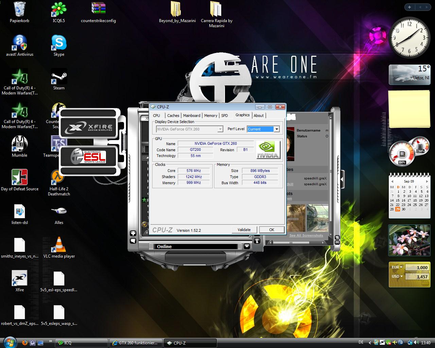Click the Xfire plus add-friend button
The width and height of the screenshot is (435, 348).
pos(133,233)
